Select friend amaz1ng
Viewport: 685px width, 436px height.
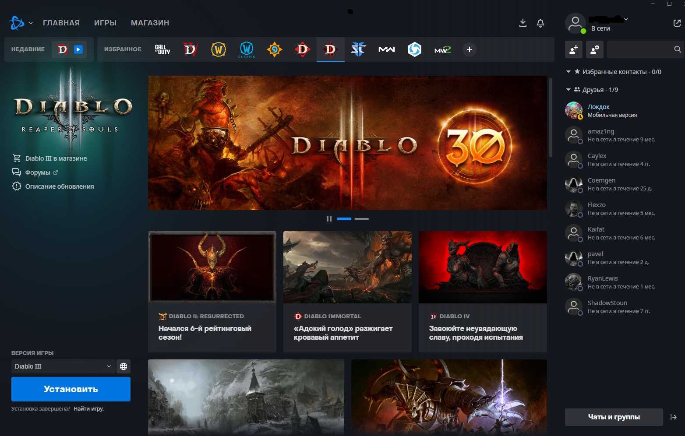[623, 135]
